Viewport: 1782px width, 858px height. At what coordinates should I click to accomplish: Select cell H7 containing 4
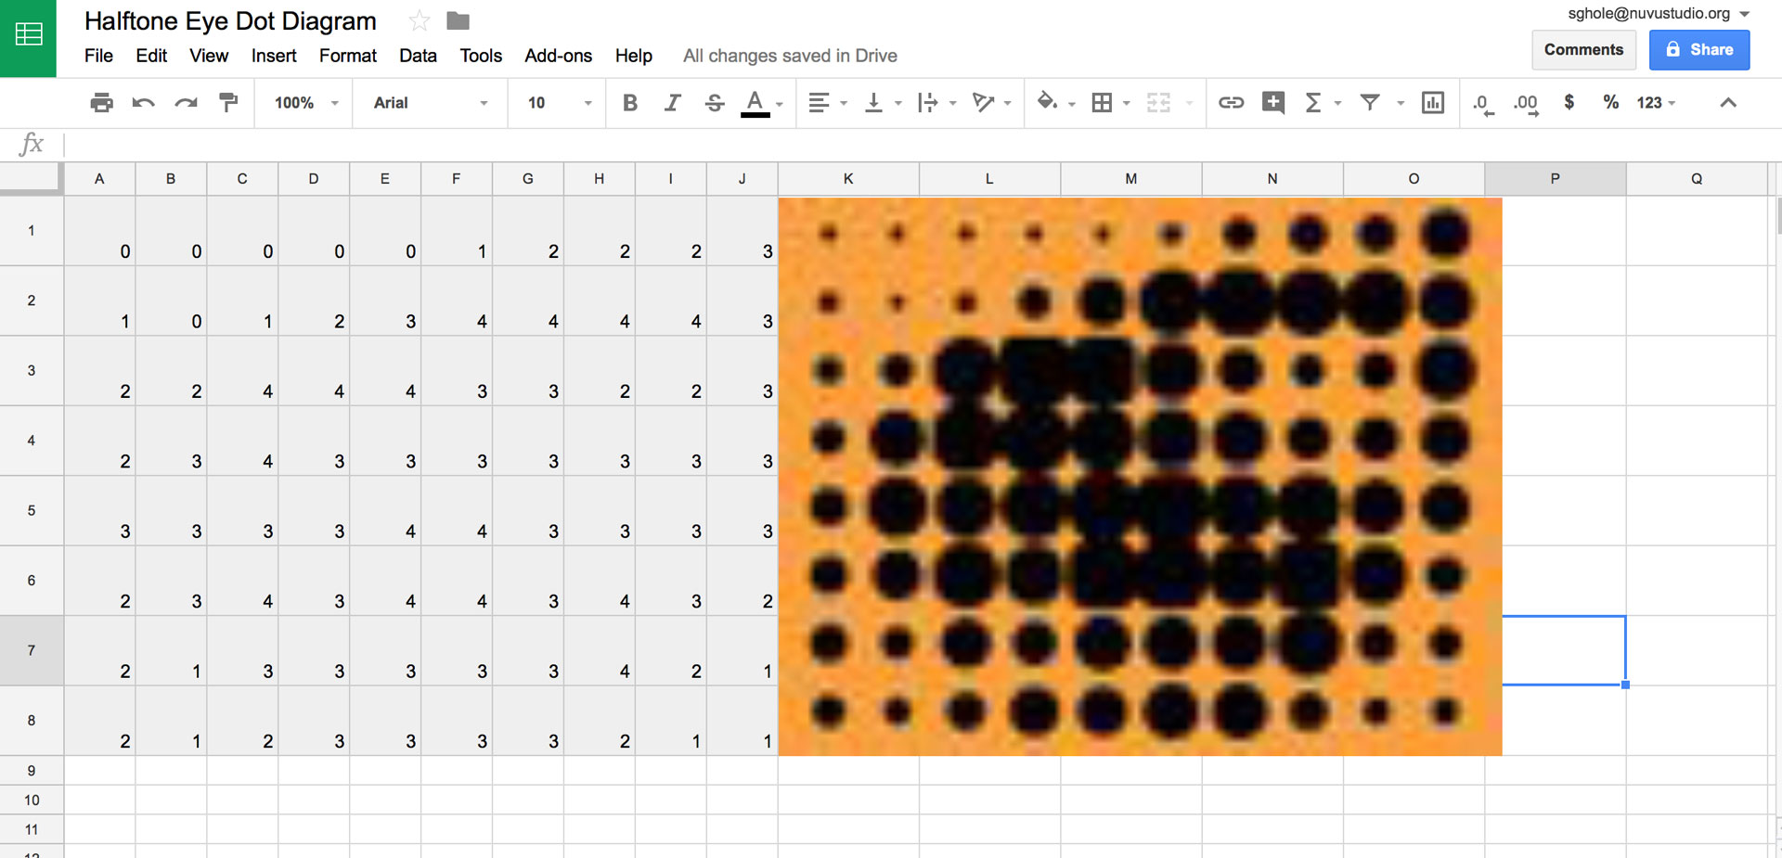point(600,650)
